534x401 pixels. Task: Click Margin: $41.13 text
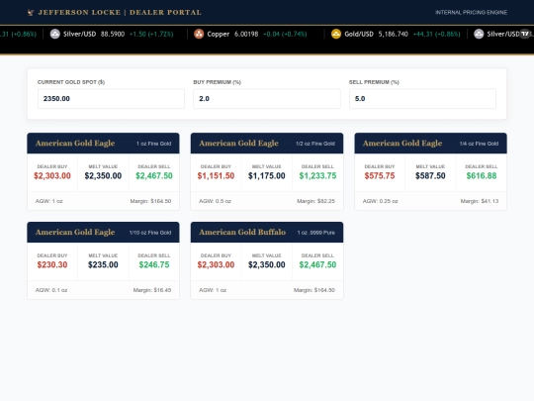click(480, 201)
